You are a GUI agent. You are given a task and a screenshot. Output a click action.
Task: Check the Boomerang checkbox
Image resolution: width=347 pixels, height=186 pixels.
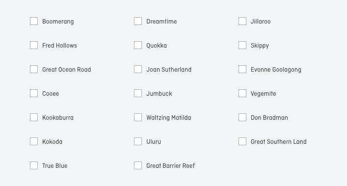[x=34, y=21]
